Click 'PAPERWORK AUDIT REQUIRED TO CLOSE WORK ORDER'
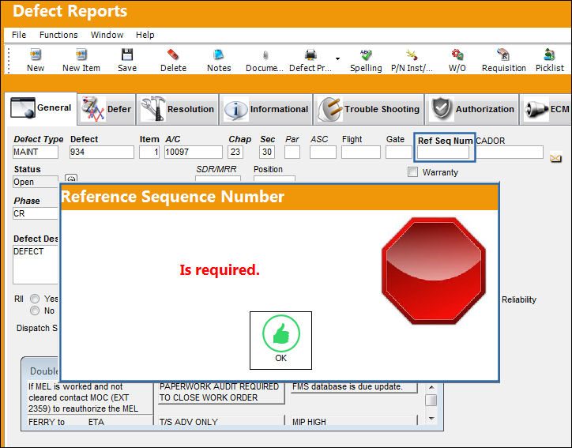572x448 pixels. tap(221, 392)
